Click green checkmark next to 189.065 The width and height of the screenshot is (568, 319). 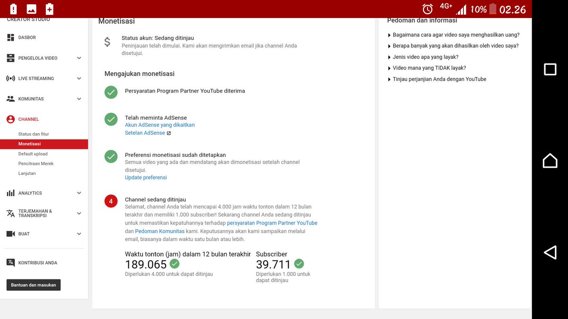175,264
